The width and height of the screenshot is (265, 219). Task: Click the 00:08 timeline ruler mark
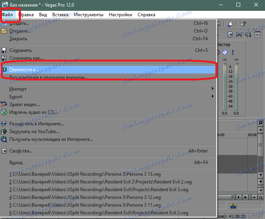pyautogui.click(x=252, y=135)
